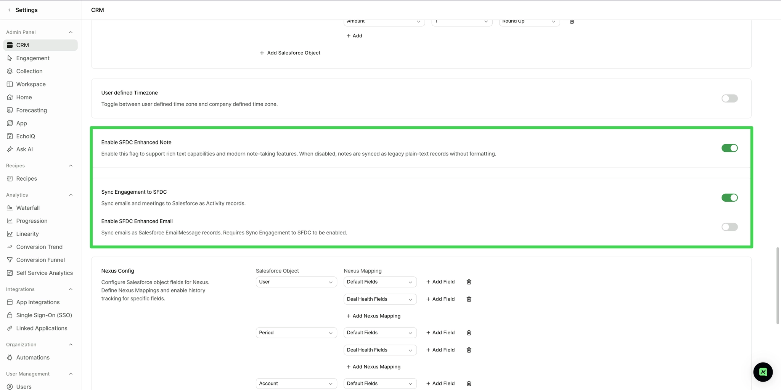Open the User Salesforce Object dropdown
This screenshot has height=390, width=781.
[x=296, y=282]
